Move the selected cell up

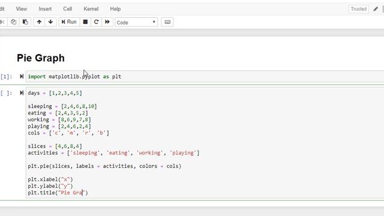(39, 22)
